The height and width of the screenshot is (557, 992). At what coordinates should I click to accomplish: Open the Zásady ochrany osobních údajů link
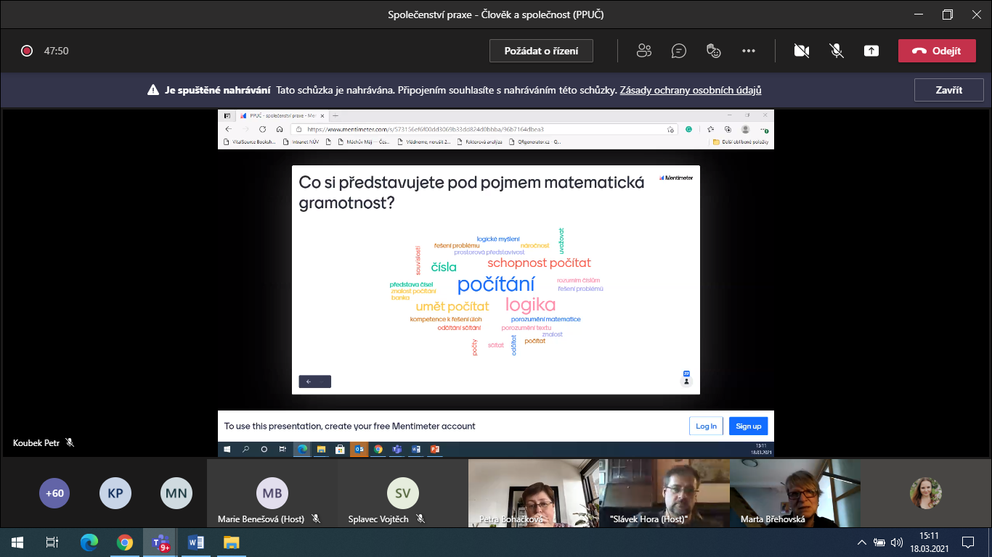click(x=690, y=91)
